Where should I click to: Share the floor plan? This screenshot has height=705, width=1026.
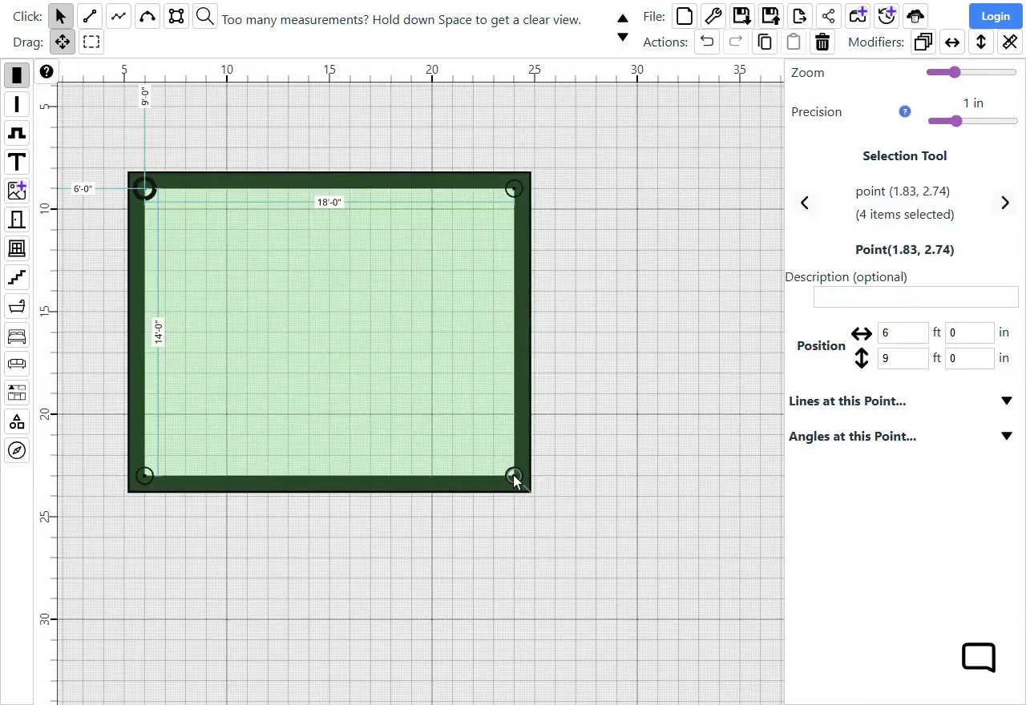[x=828, y=16]
